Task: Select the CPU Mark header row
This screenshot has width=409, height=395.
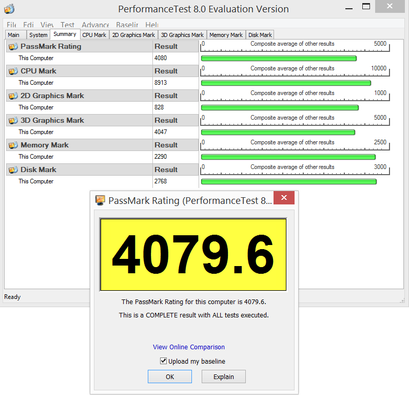Action: point(102,71)
